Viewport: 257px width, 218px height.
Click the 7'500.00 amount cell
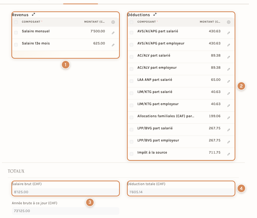pos(98,31)
